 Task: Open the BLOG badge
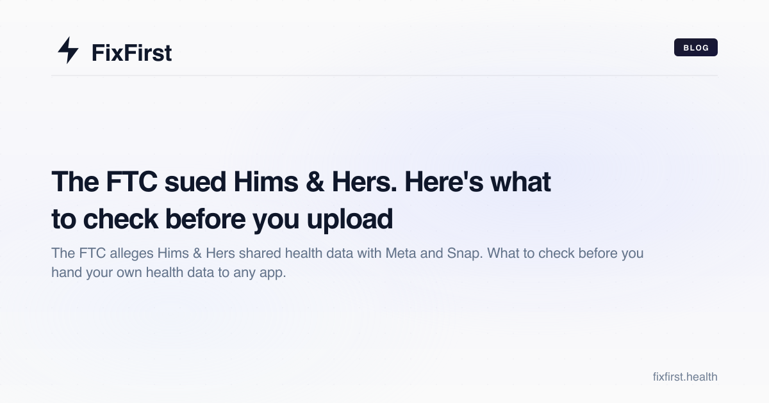pos(696,47)
